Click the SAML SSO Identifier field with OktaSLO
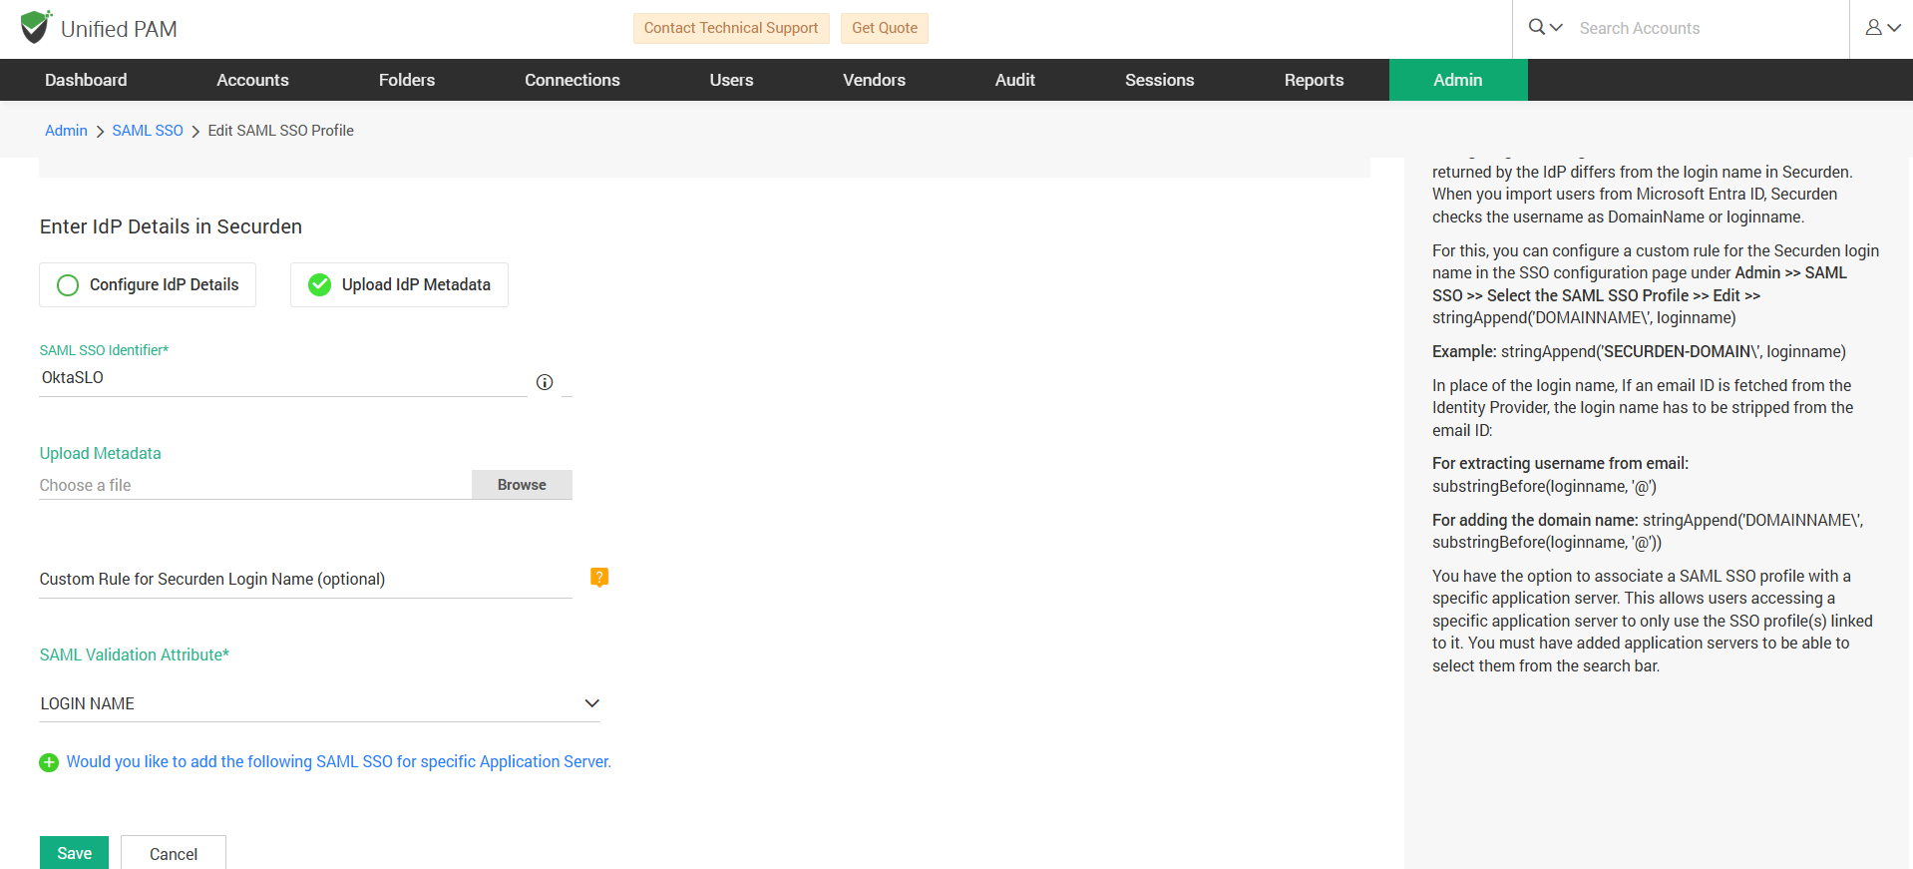Image resolution: width=1913 pixels, height=869 pixels. pyautogui.click(x=283, y=378)
